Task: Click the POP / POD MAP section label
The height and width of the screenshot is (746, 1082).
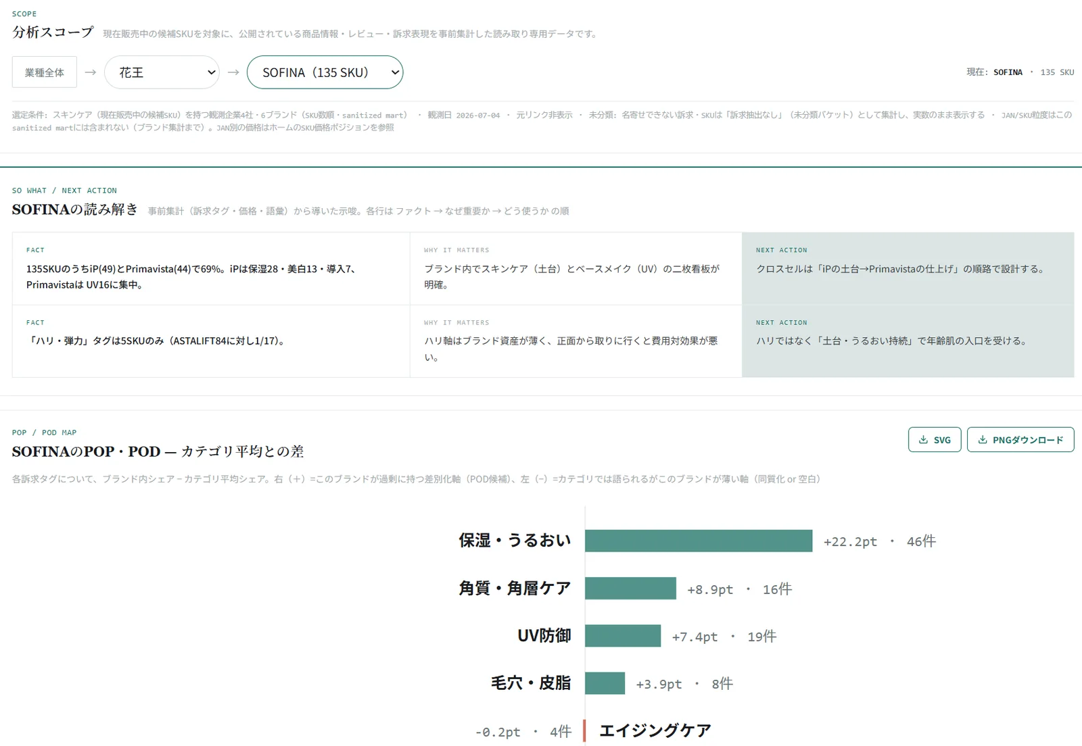Action: pyautogui.click(x=45, y=432)
